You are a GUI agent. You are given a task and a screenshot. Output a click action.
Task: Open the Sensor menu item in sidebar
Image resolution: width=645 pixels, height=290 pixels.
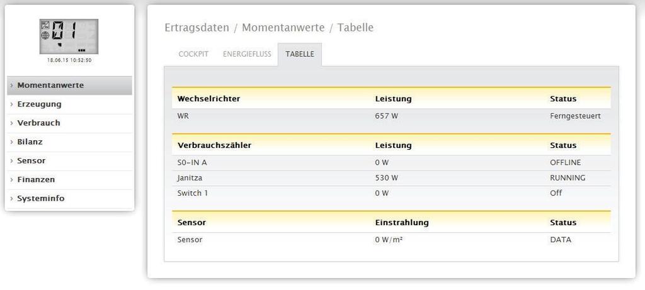tap(69, 161)
